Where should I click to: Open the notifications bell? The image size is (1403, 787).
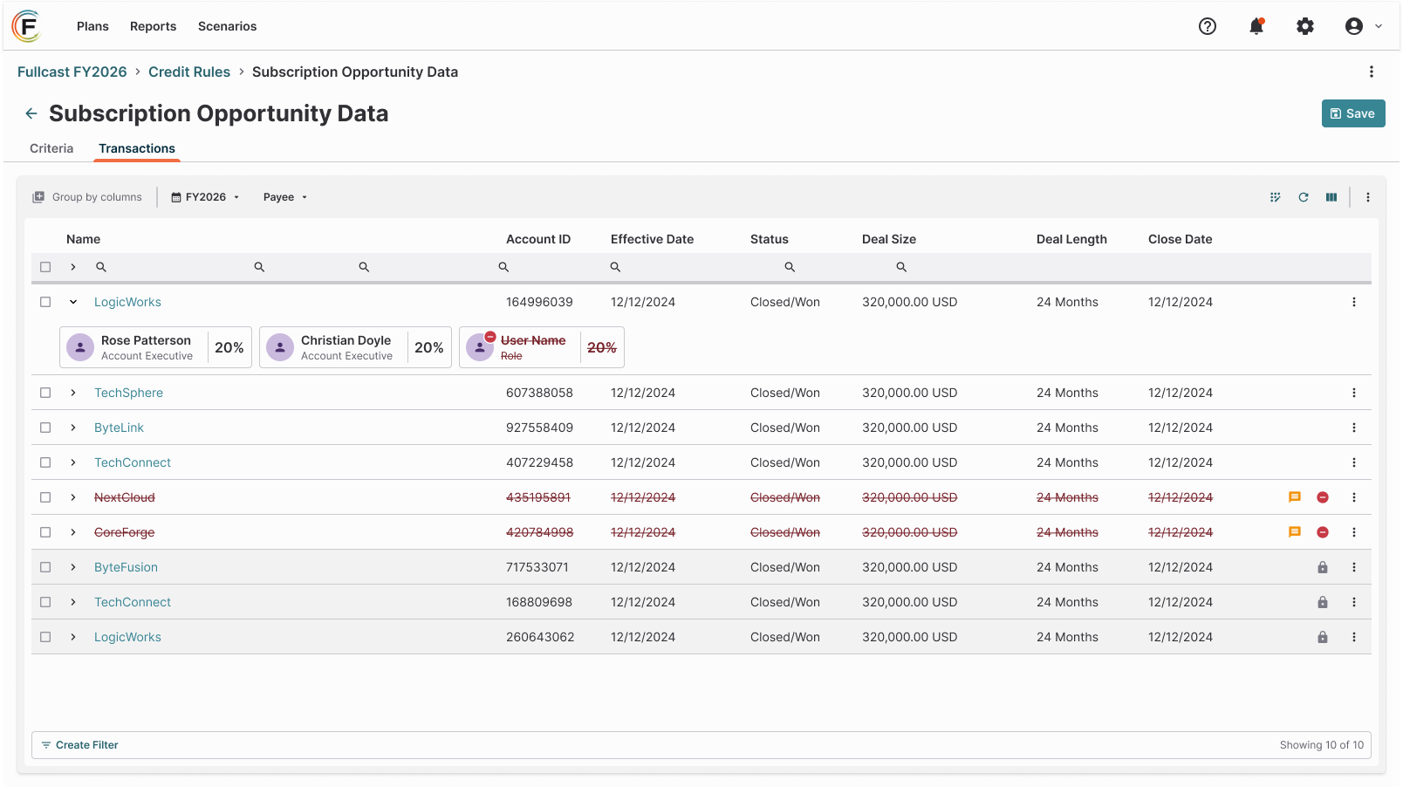[x=1256, y=26]
